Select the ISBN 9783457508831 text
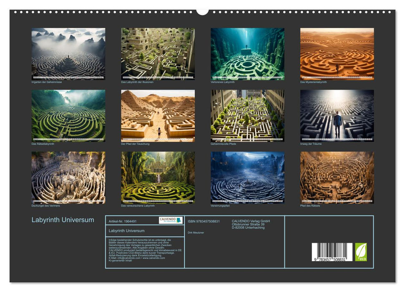This screenshot has width=405, height=292. click(x=204, y=222)
